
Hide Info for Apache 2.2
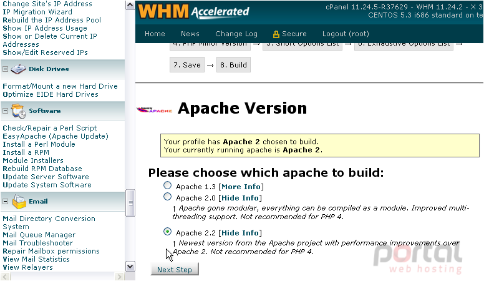[x=240, y=233]
